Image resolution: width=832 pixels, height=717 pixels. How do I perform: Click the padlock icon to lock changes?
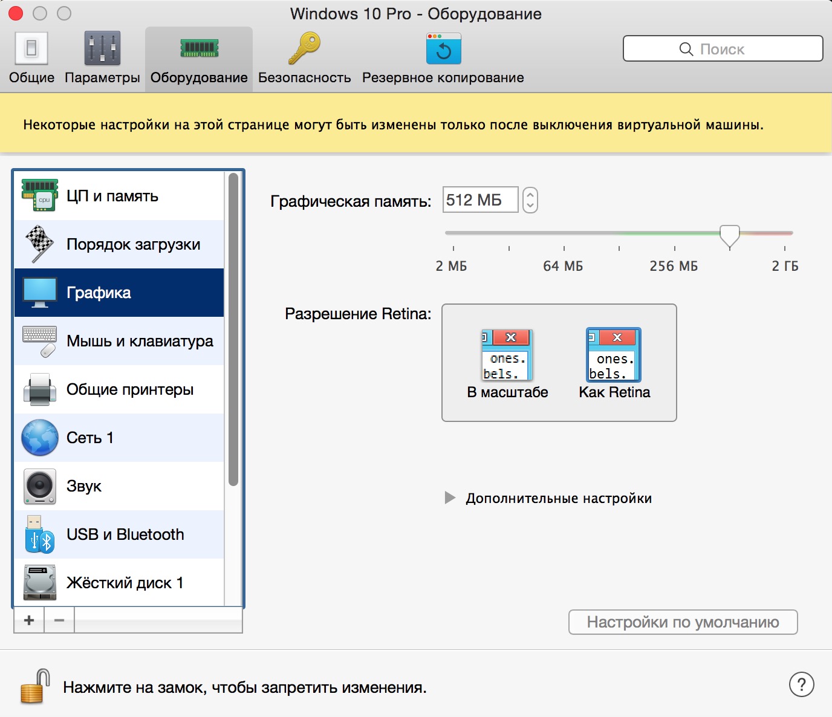[34, 687]
